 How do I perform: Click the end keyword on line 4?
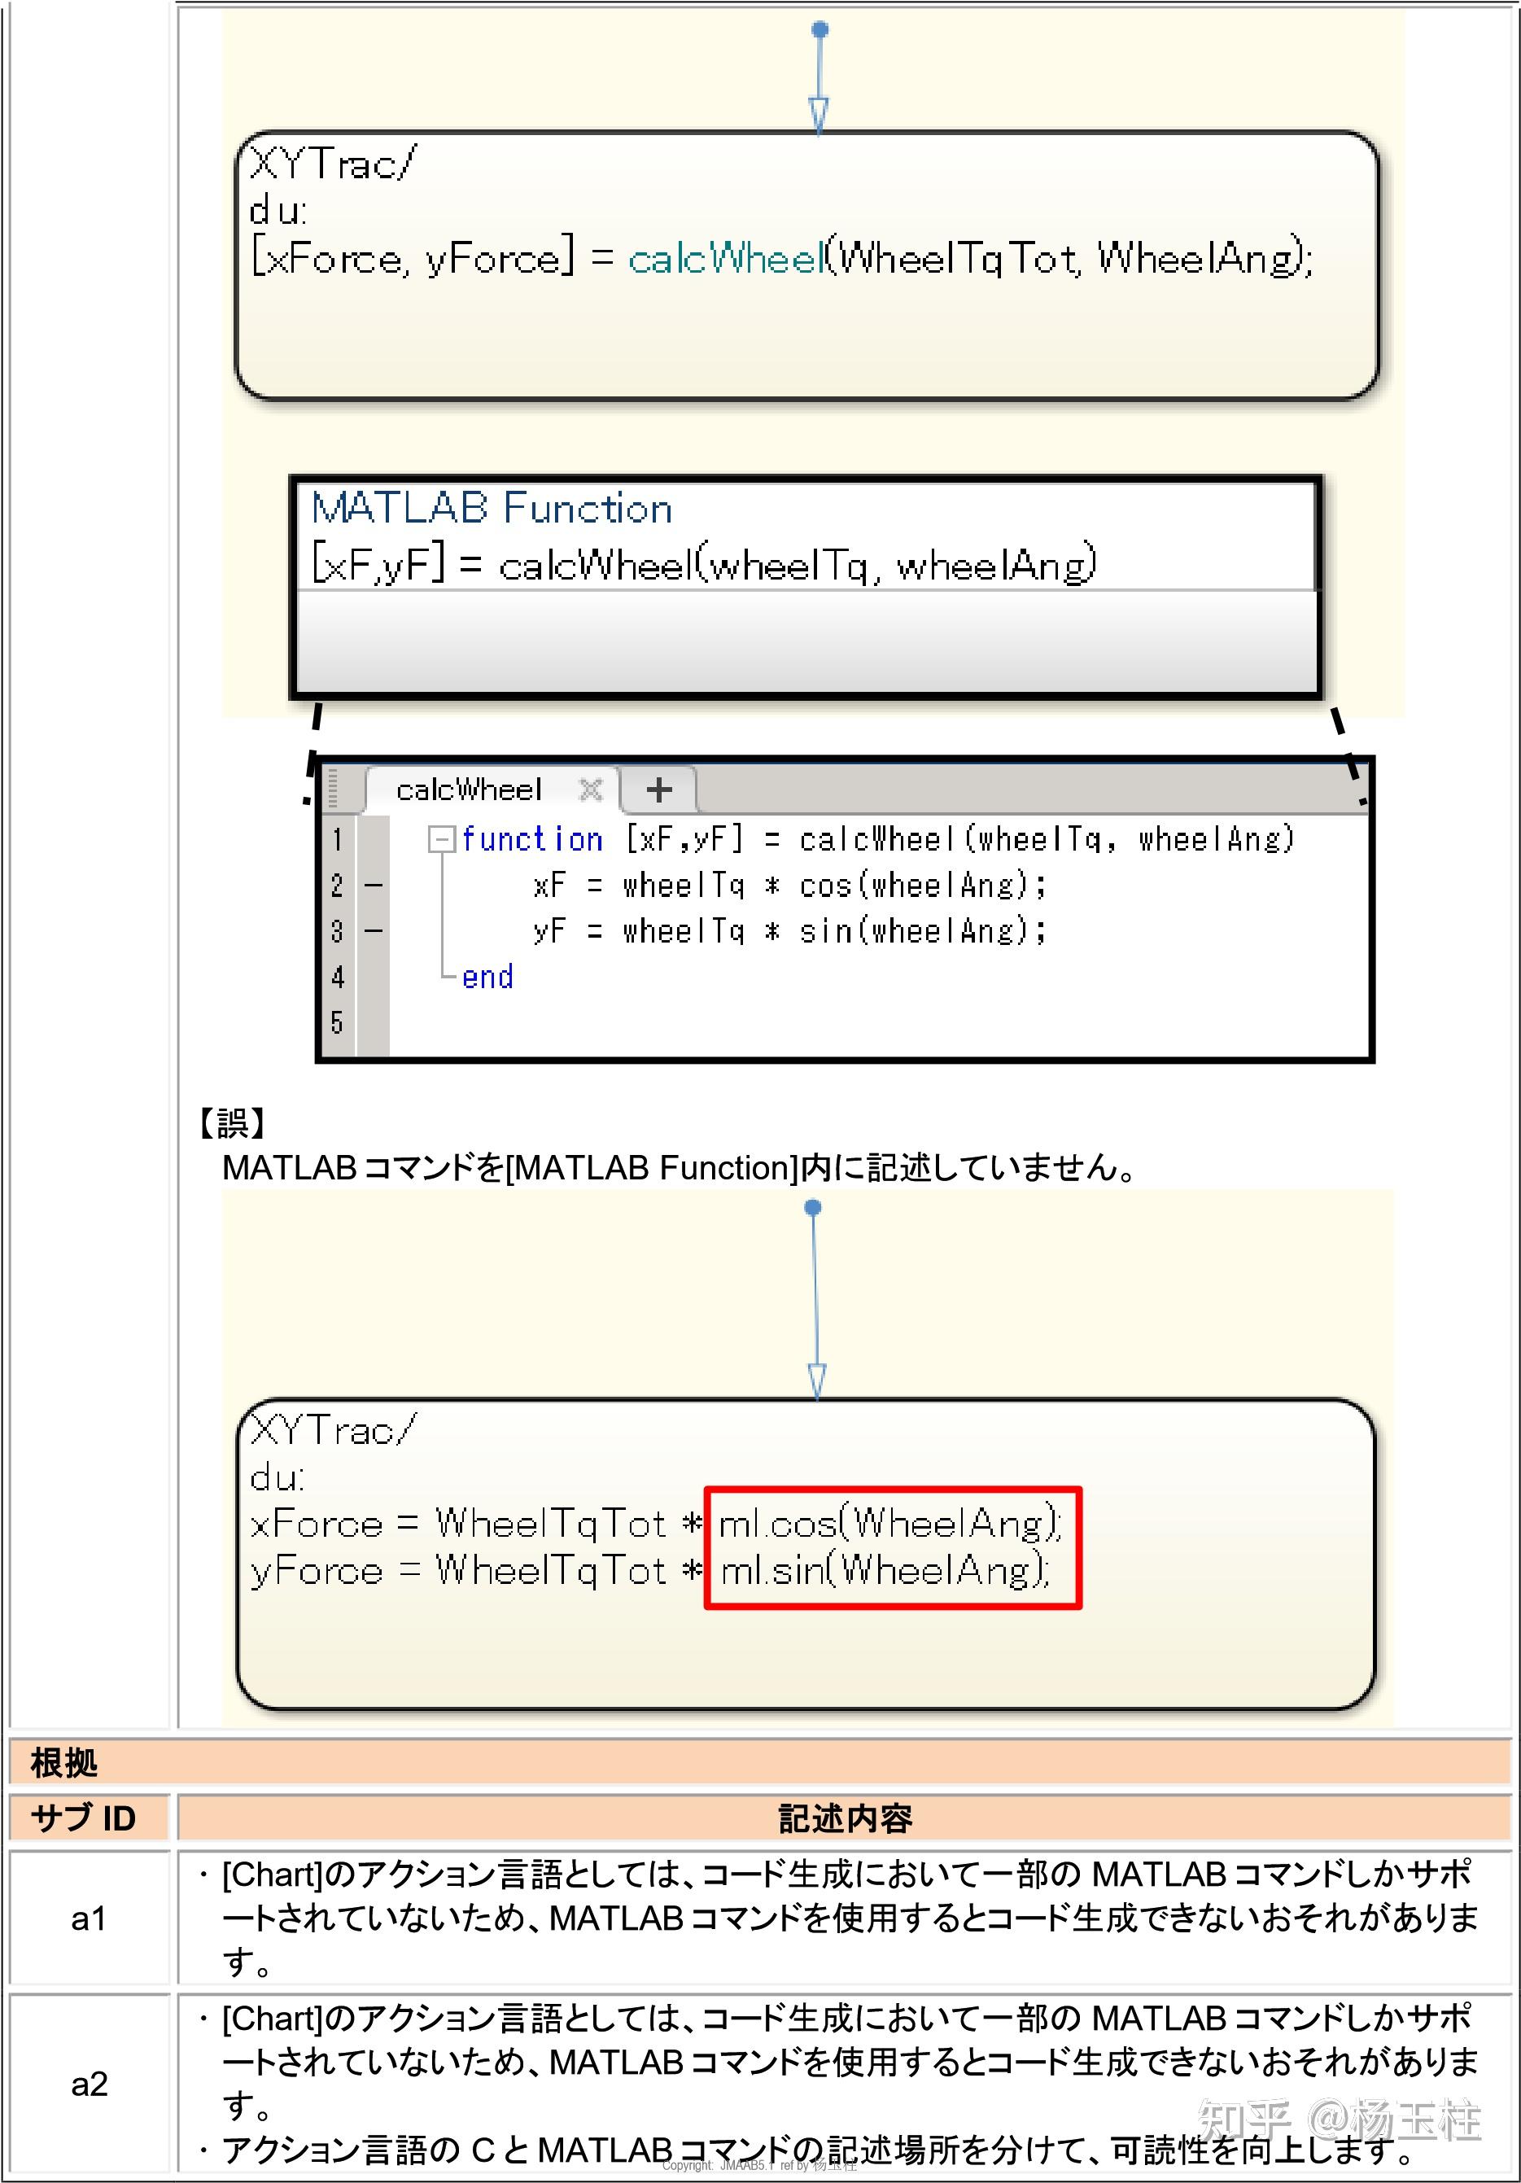(487, 977)
